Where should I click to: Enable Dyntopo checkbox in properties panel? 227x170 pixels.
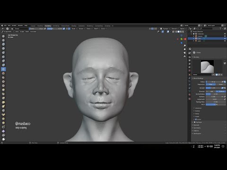194,122
